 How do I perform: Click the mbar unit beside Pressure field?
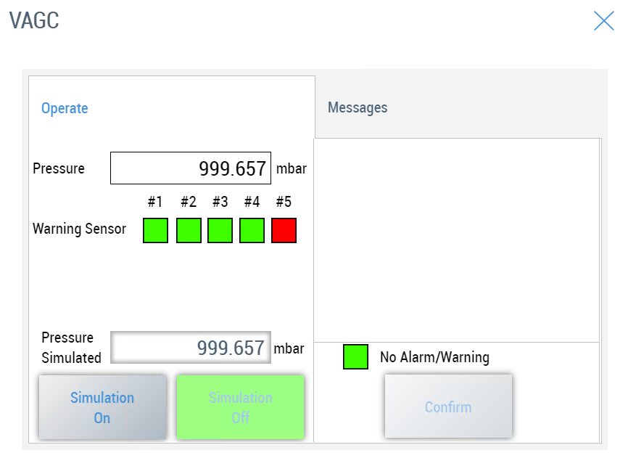(x=291, y=169)
